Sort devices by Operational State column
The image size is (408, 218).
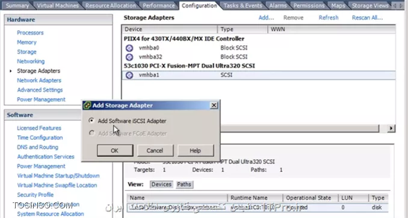coord(311,198)
